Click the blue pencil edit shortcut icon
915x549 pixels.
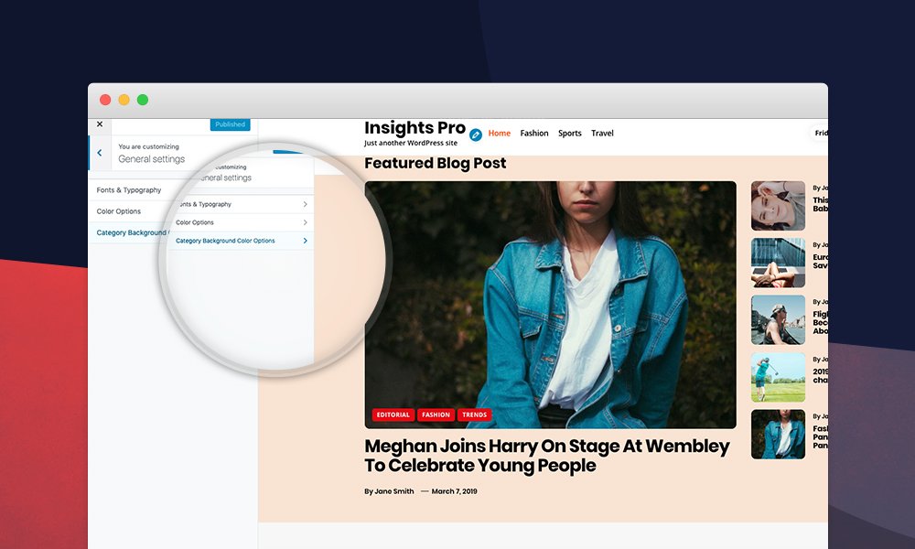(x=476, y=135)
